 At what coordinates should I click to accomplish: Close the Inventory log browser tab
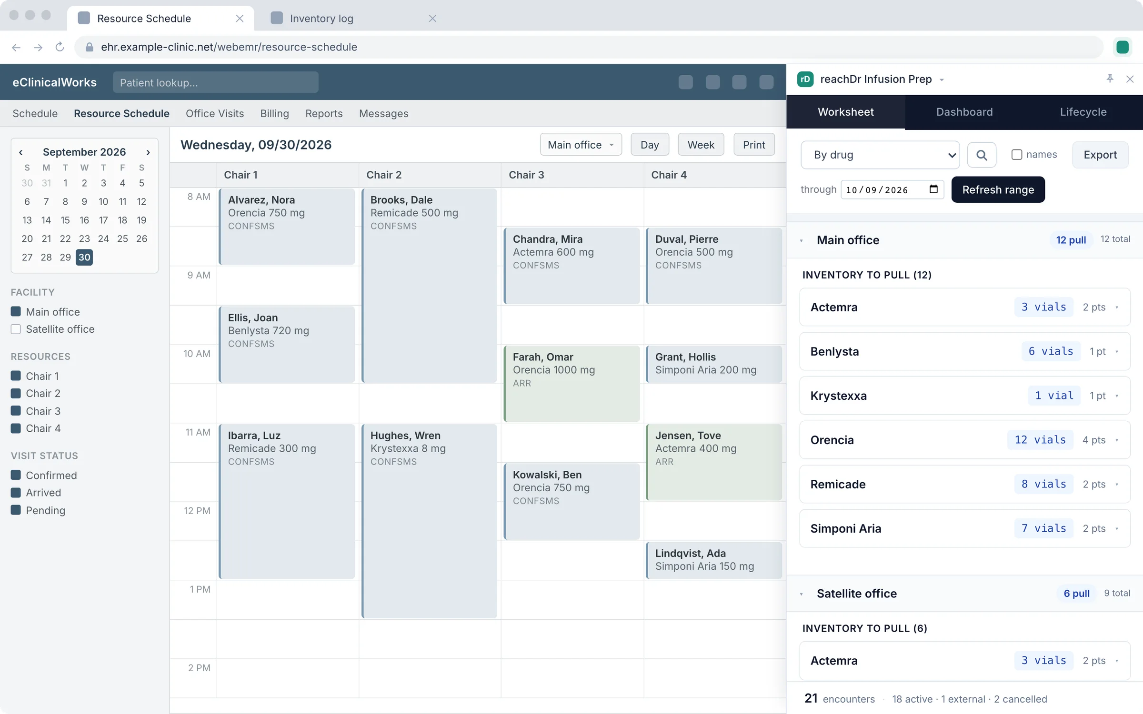tap(432, 19)
